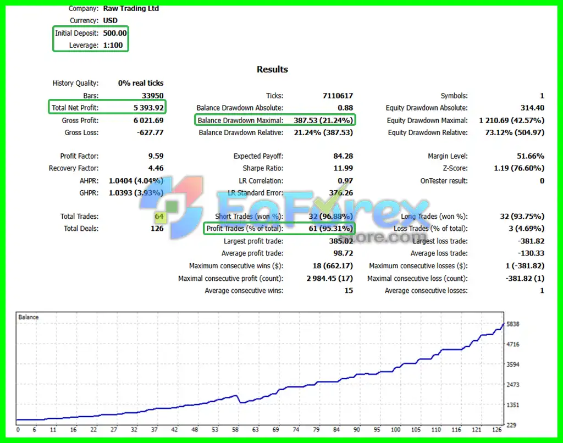Viewport: 563px width, 443px height.
Task: Click Equity Drawdown Absolute value 314.40
Action: click(x=532, y=108)
